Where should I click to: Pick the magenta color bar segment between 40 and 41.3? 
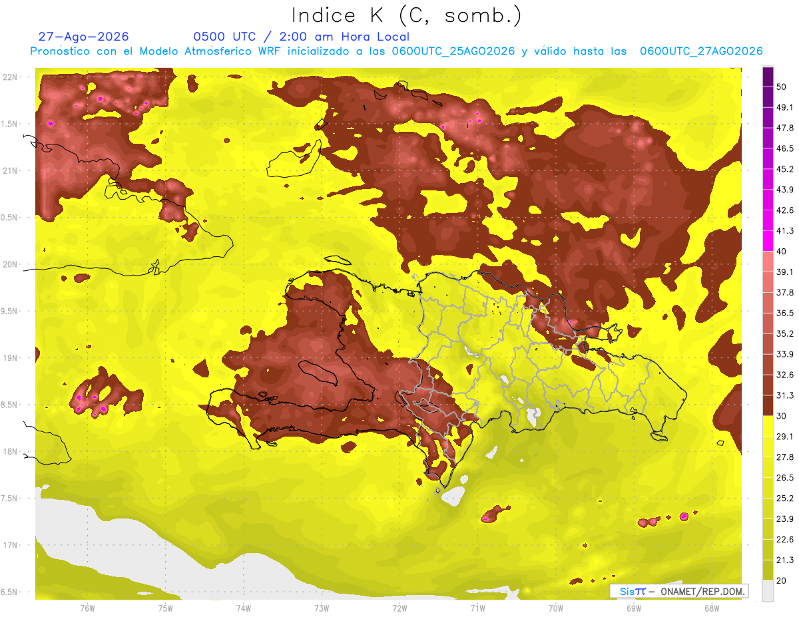768,241
